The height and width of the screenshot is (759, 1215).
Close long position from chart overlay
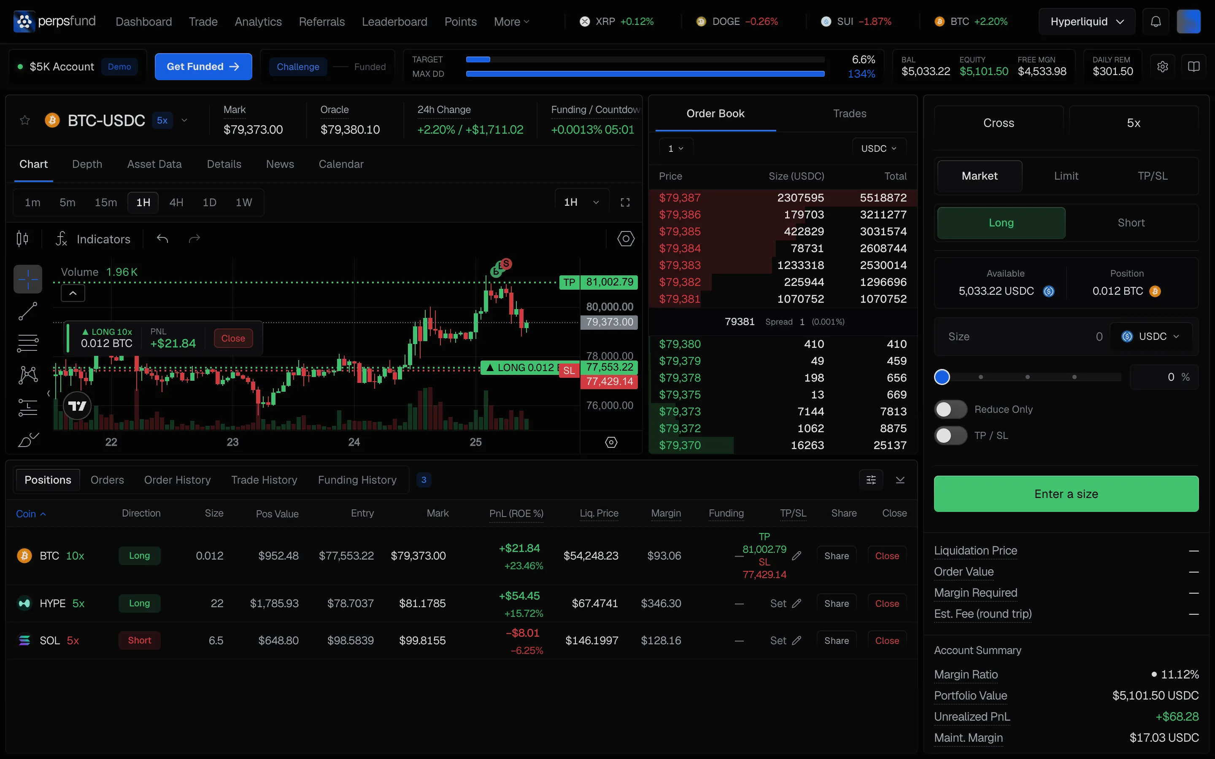(233, 338)
